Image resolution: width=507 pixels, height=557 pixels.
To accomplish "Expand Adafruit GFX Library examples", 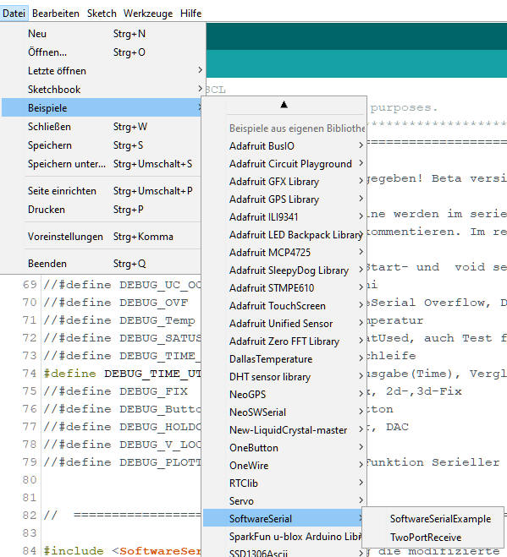I will [284, 181].
